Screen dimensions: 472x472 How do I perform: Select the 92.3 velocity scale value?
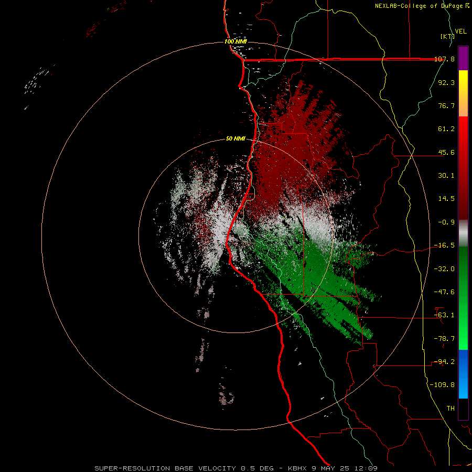click(446, 82)
